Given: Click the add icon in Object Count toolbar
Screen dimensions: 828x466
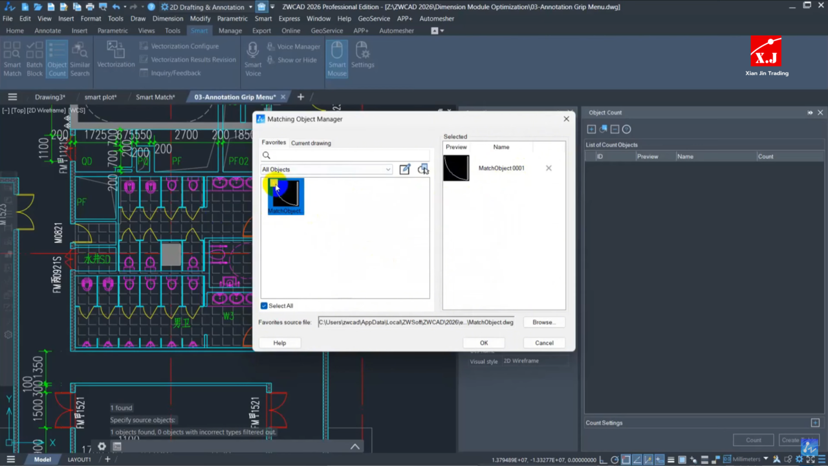Looking at the screenshot, I should tap(591, 129).
